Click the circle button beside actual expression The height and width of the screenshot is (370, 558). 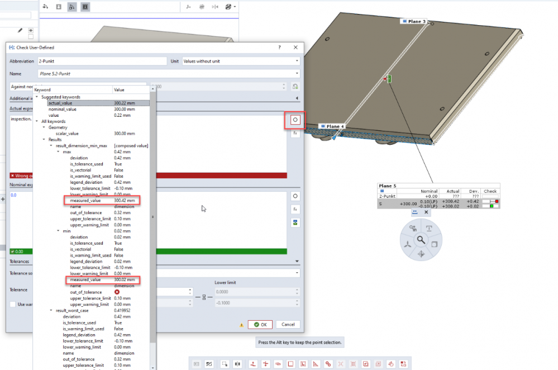click(294, 120)
